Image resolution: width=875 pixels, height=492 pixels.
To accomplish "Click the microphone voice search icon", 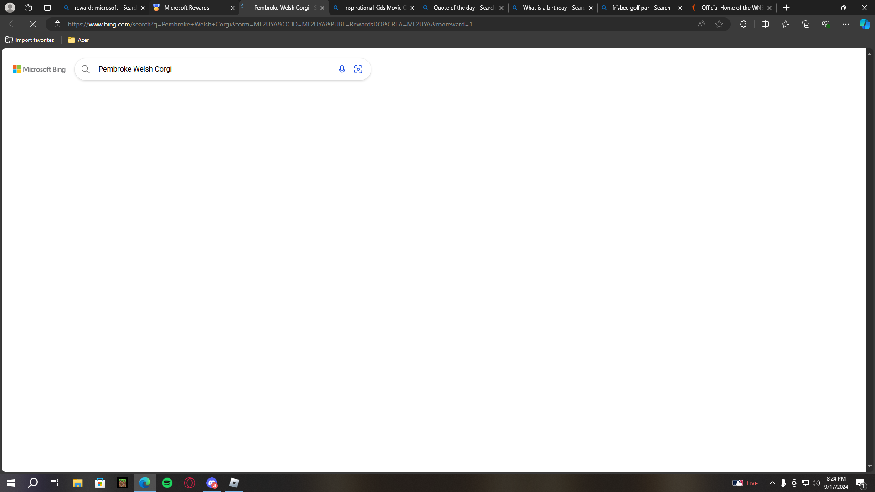I will [342, 69].
